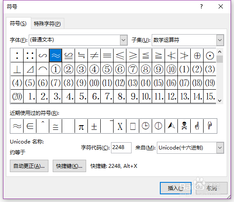Select the number 1. with period symbol
234x202 pixels.
[x=30, y=97]
